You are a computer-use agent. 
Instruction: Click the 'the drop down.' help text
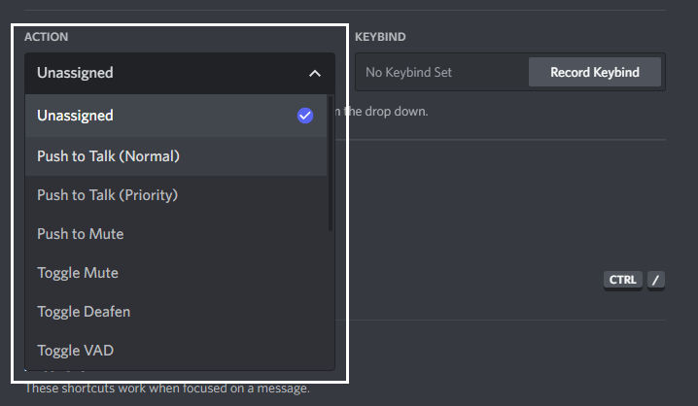tap(386, 111)
